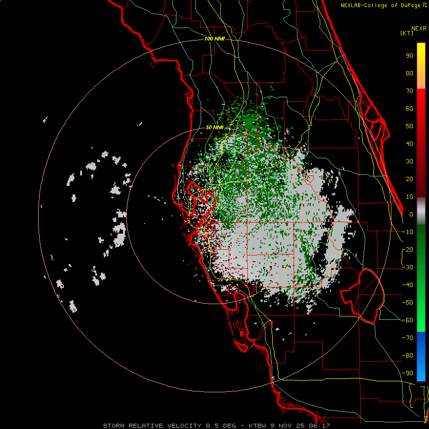This screenshot has width=429, height=429.
Task: Click the 70 knot scale label
Action: pyautogui.click(x=409, y=91)
